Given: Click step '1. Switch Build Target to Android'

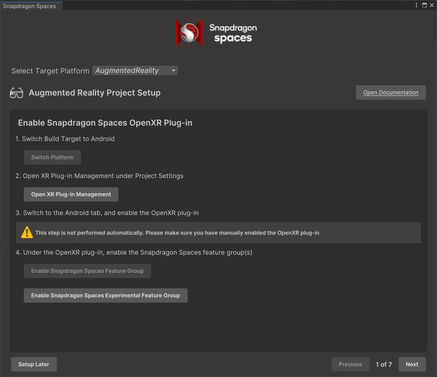Looking at the screenshot, I should click(x=65, y=138).
